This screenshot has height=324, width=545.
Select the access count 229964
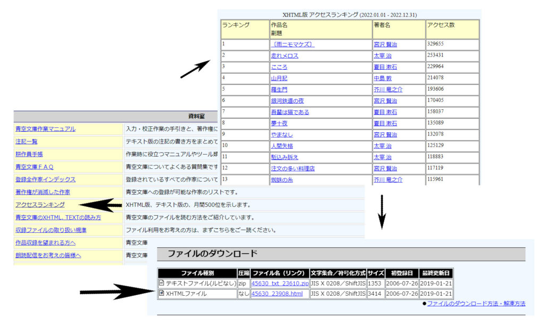pos(435,66)
